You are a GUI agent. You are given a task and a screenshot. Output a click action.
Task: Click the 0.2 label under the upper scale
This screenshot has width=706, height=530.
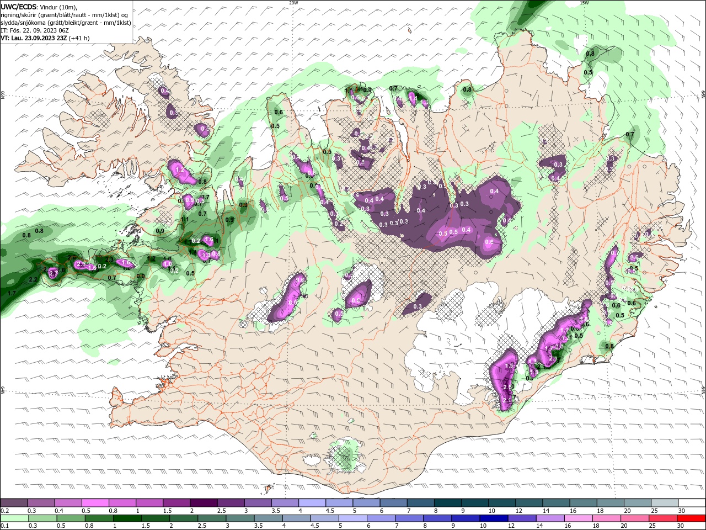[4, 511]
